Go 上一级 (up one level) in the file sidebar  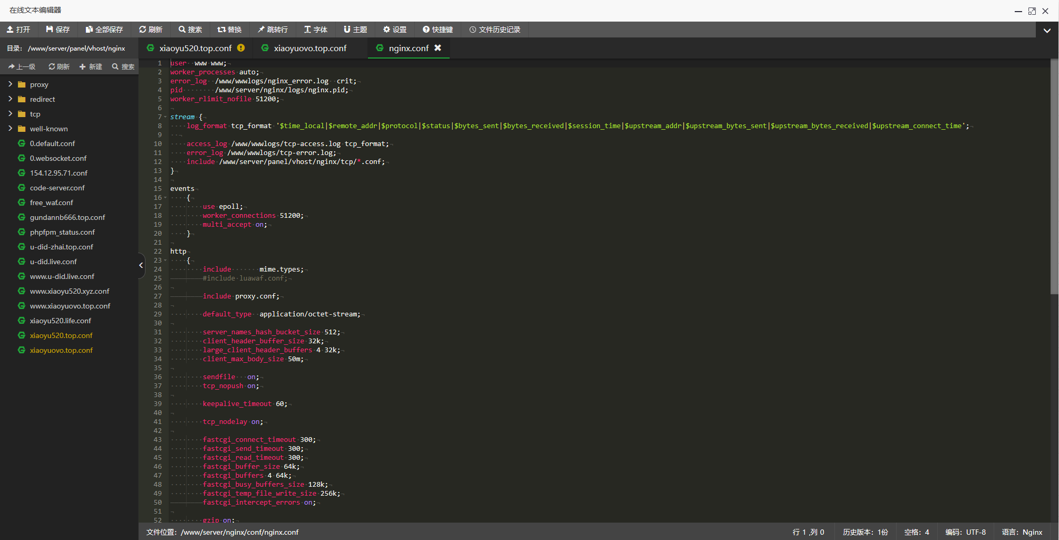pyautogui.click(x=22, y=66)
